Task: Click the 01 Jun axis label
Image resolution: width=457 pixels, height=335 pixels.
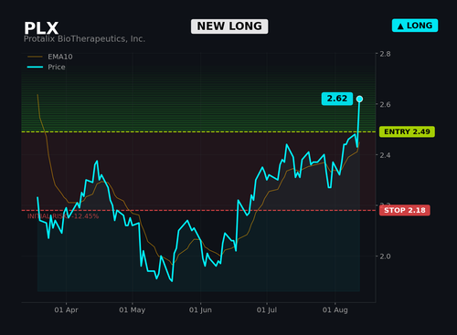Action: 200,310
